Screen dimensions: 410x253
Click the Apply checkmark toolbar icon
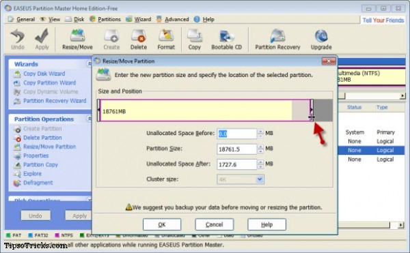coord(42,39)
